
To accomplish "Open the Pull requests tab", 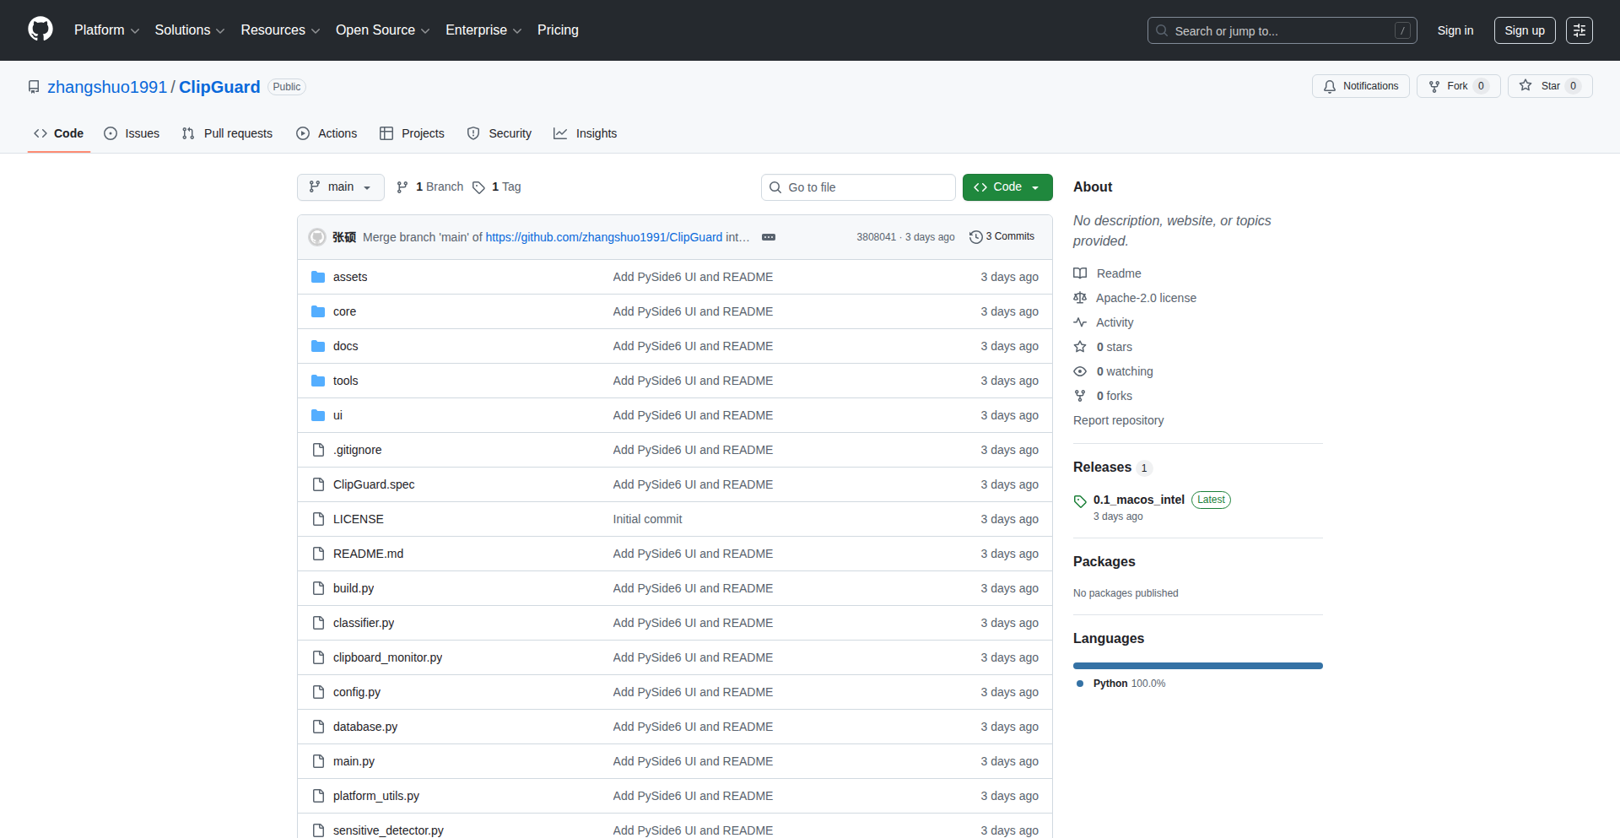I will point(226,133).
